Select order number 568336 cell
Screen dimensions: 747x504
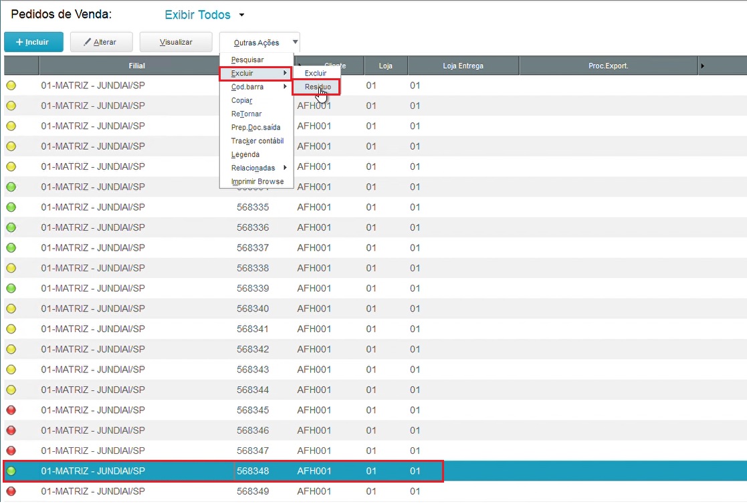coord(253,228)
